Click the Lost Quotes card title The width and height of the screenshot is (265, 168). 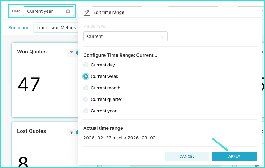31,131
